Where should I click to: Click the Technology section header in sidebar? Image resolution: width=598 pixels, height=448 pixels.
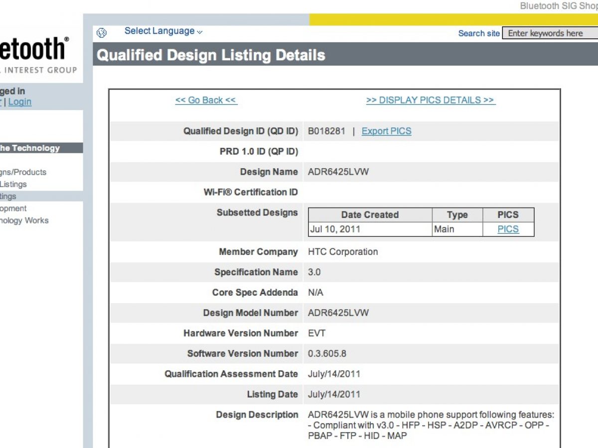click(x=30, y=148)
